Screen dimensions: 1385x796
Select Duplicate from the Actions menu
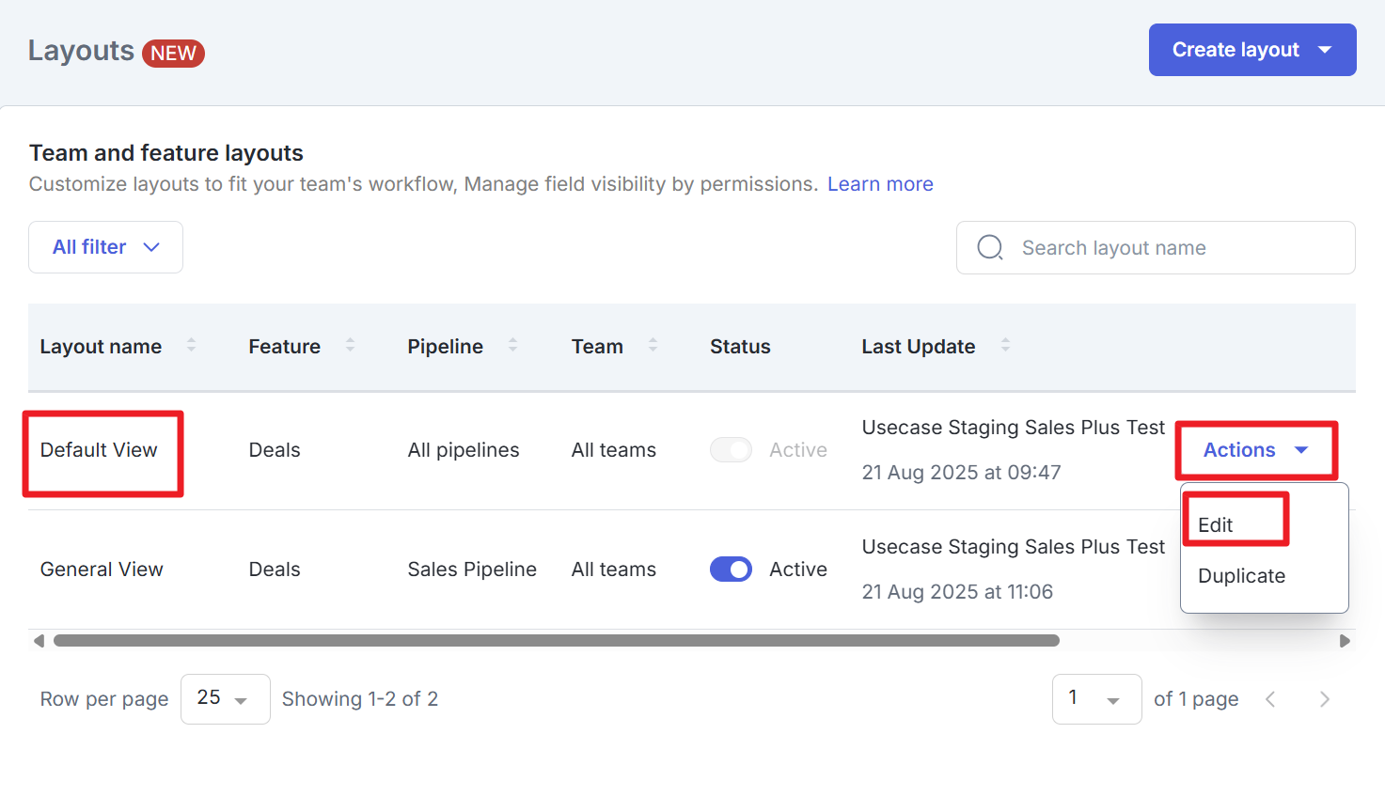pos(1241,575)
